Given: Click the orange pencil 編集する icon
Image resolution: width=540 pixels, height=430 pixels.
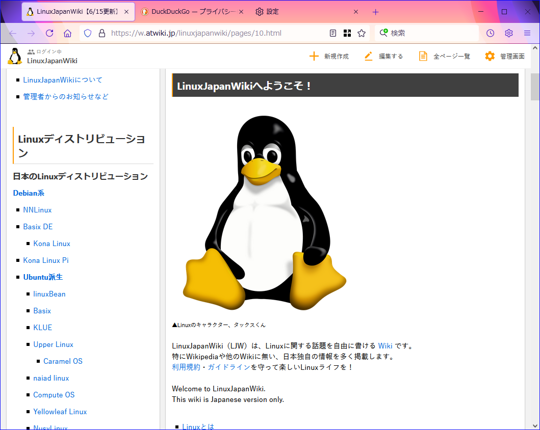Looking at the screenshot, I should click(x=369, y=56).
